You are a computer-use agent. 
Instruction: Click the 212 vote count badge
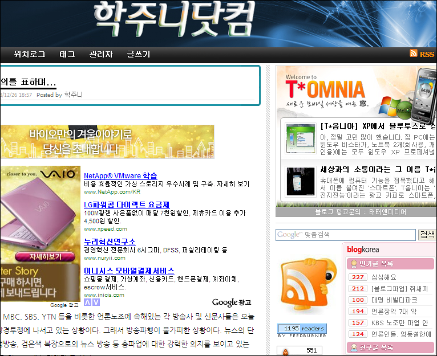358,289
